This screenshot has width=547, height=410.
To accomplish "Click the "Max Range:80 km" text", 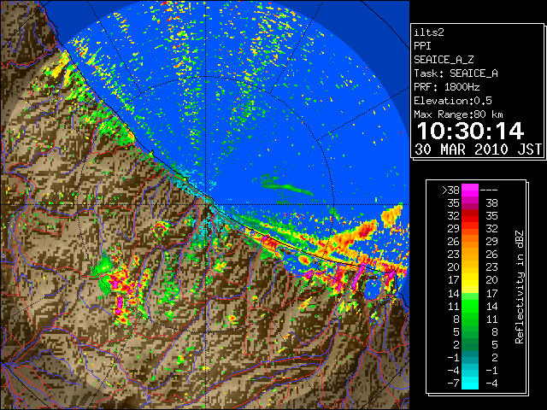I will 458,114.
